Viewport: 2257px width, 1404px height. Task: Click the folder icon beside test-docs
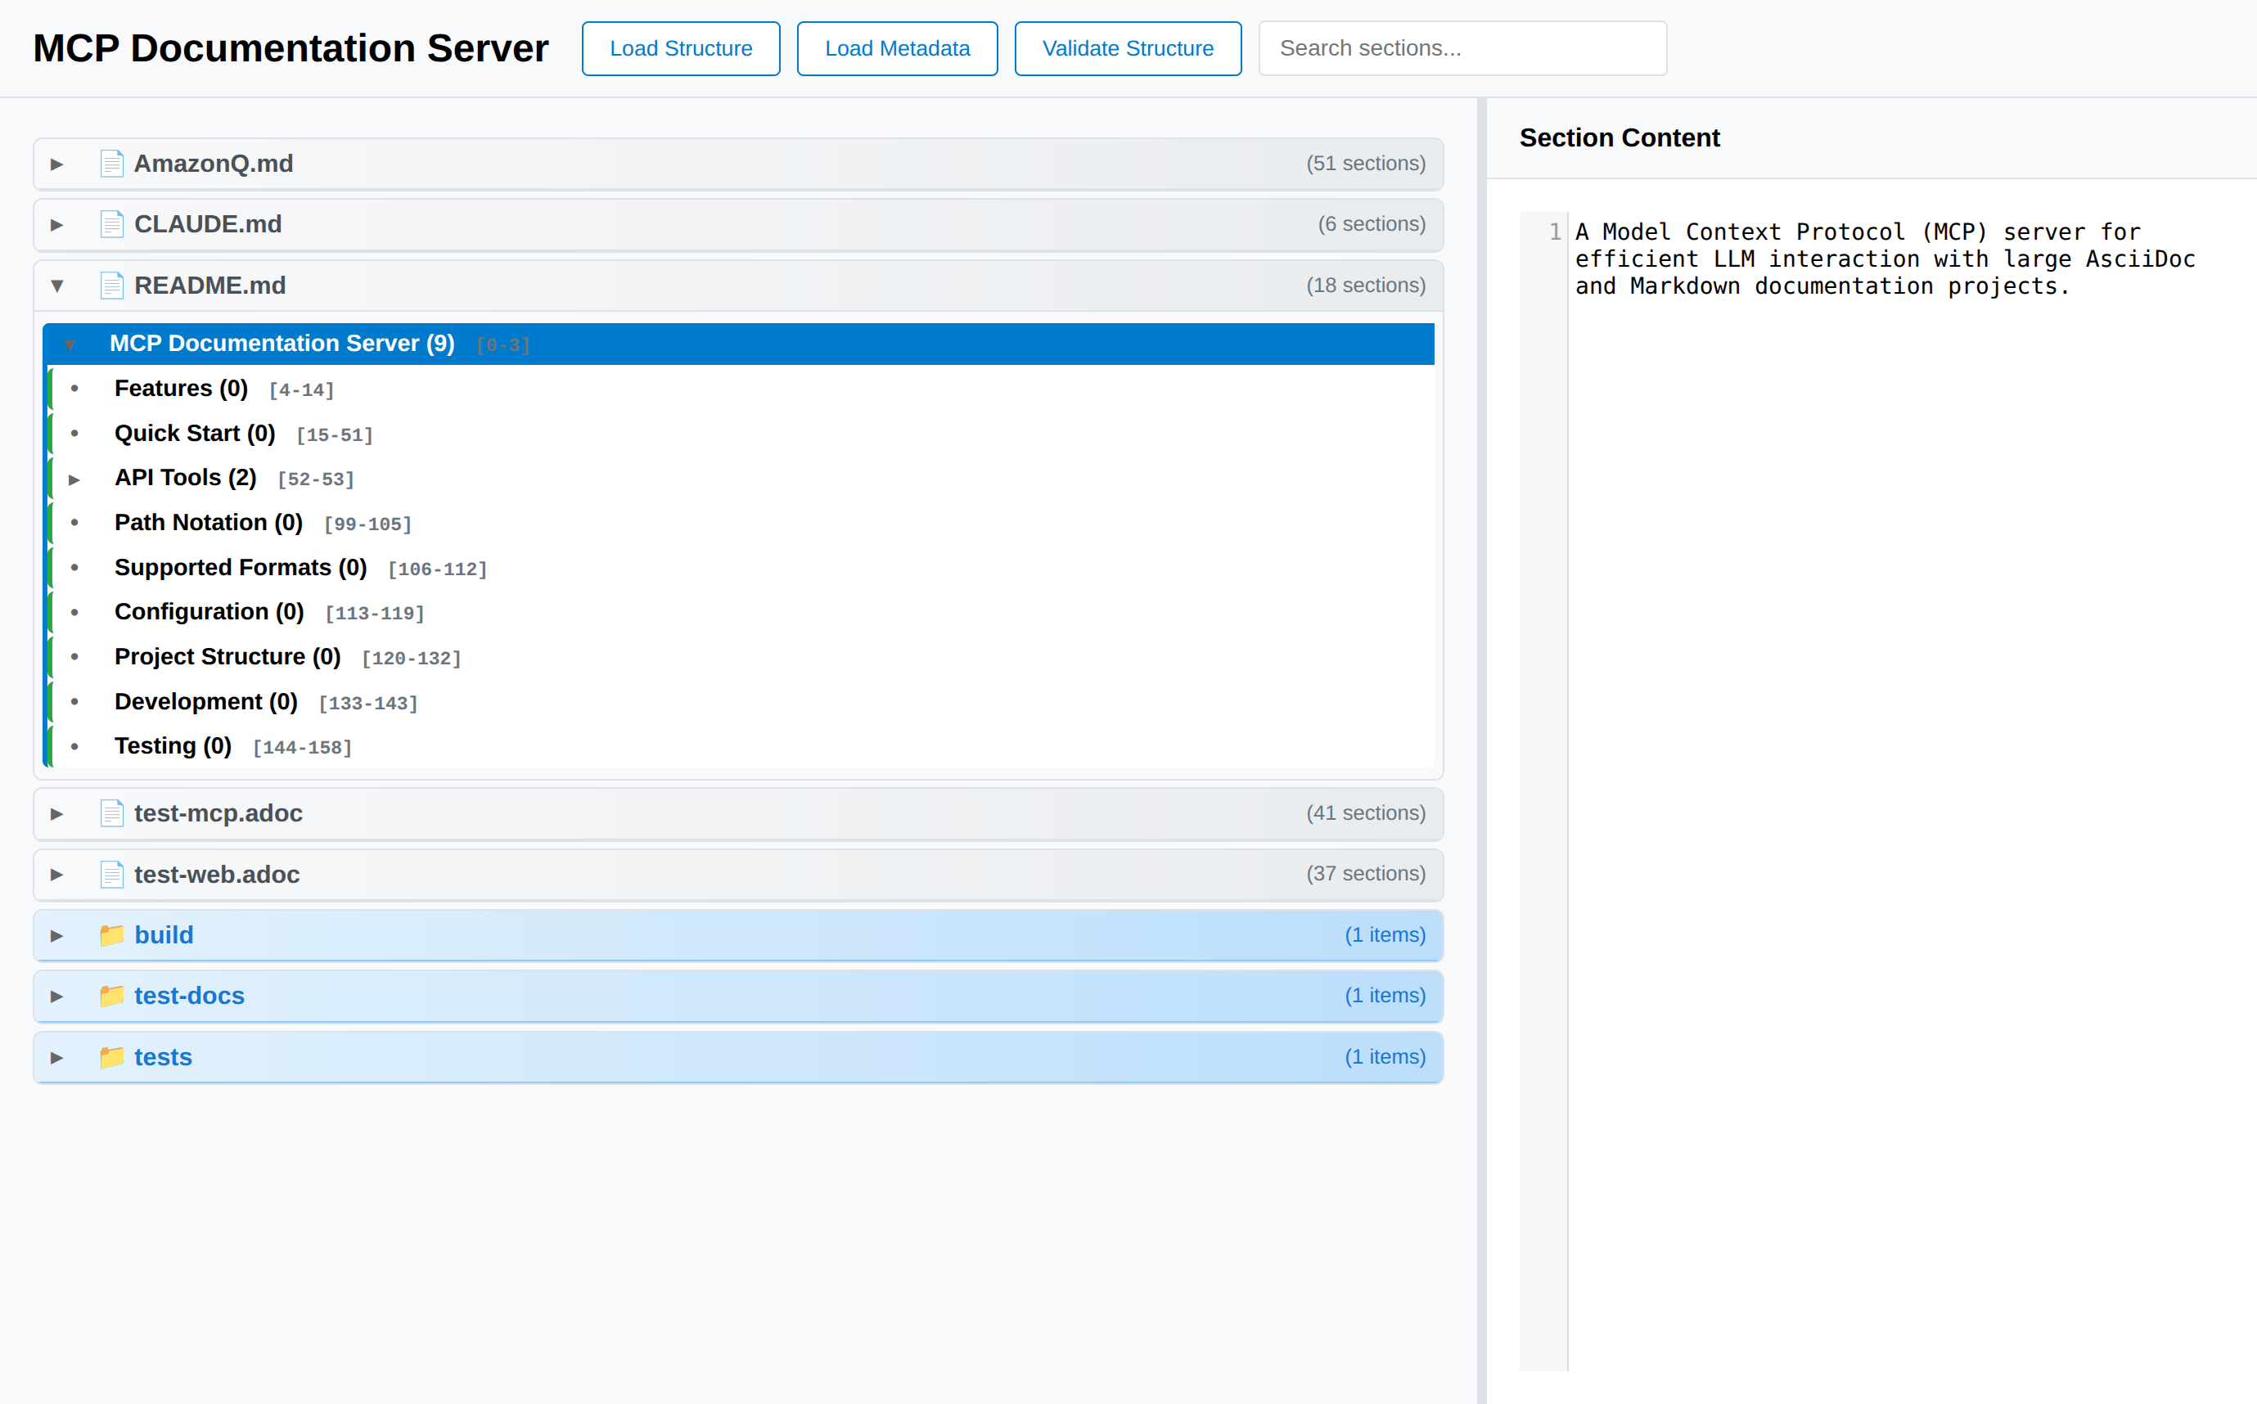pos(112,996)
